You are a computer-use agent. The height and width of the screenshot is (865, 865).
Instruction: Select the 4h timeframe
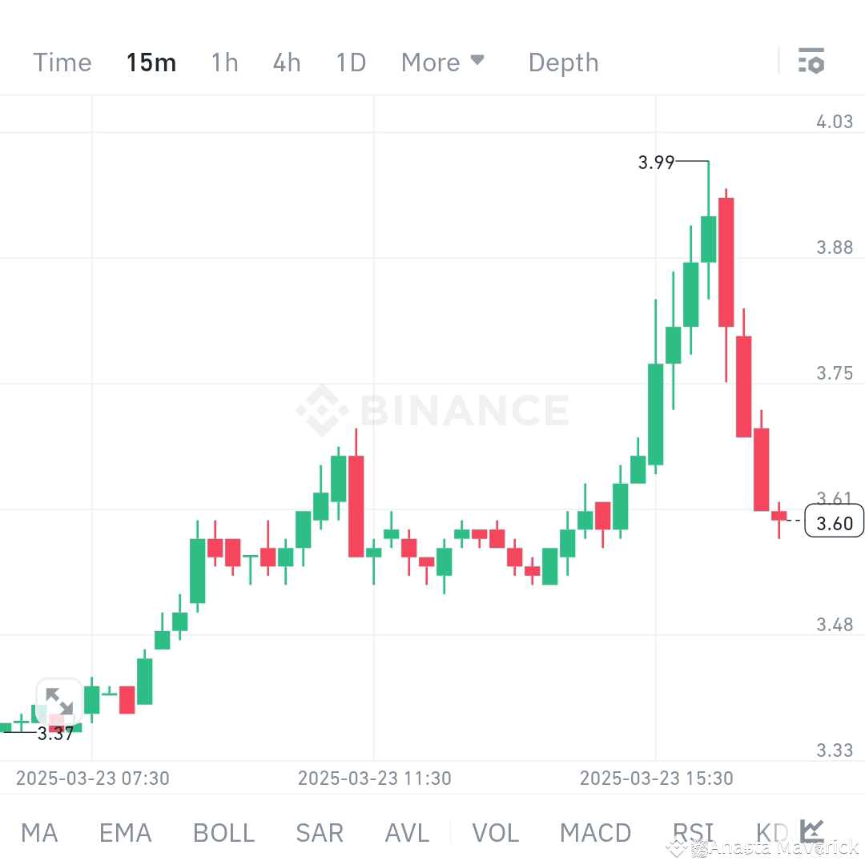(x=287, y=62)
